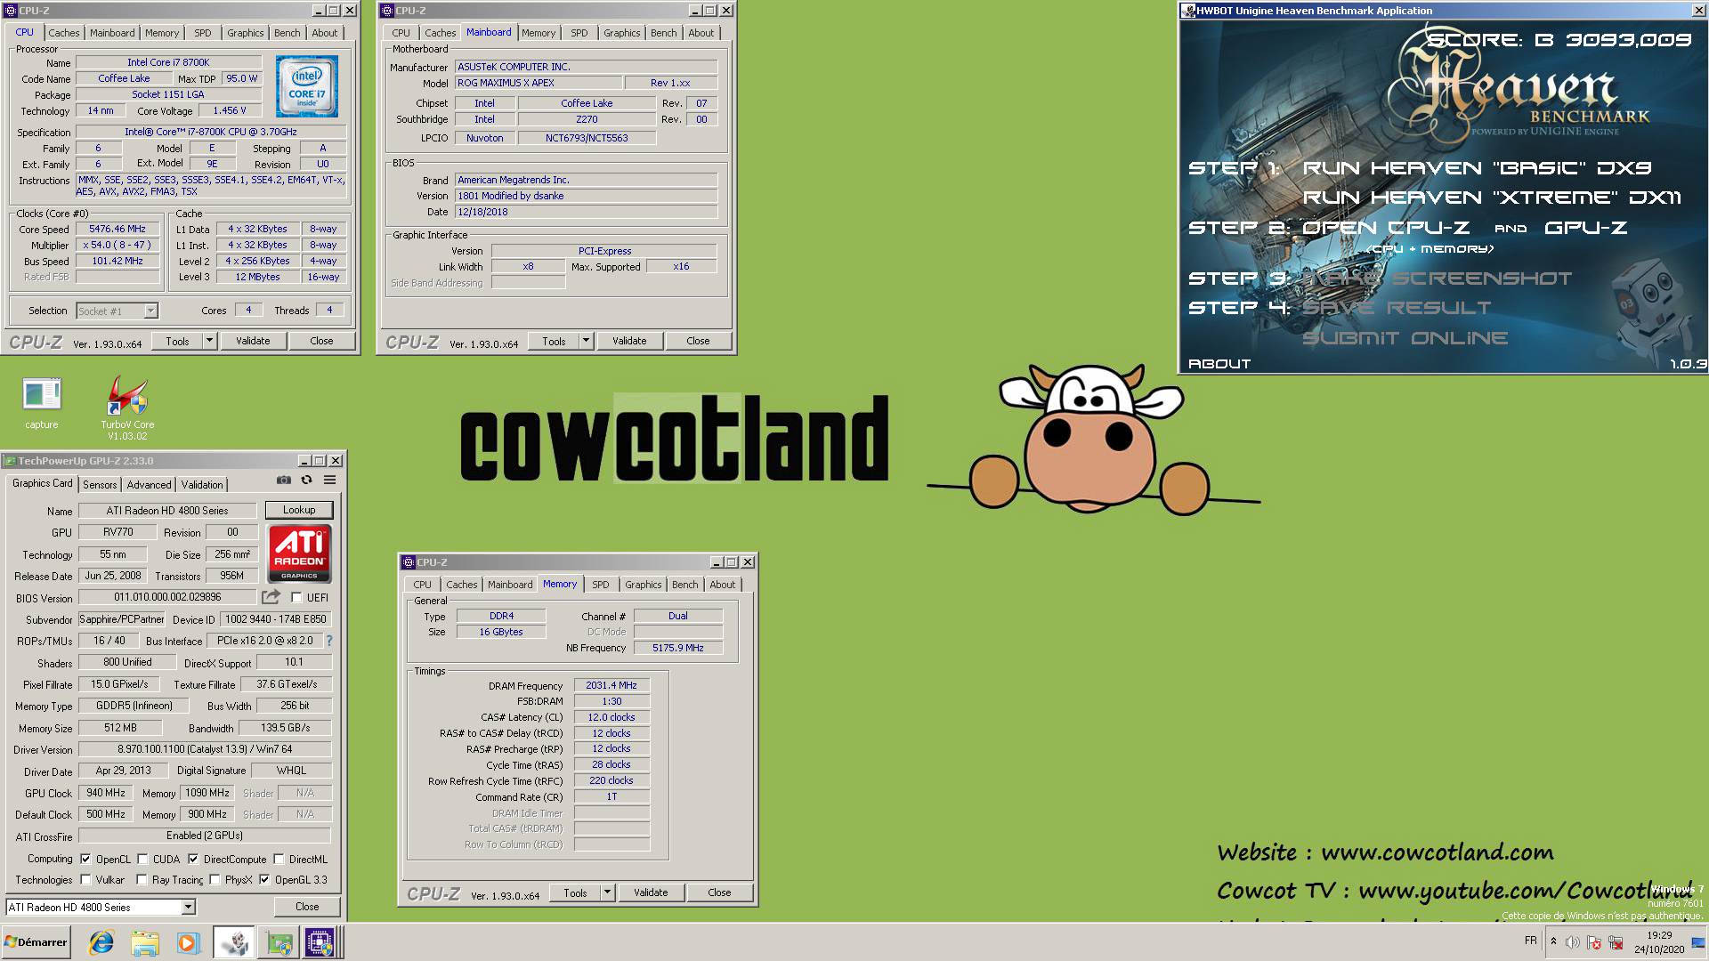Click the ATI Radeon logo in GPU-Z

pos(299,553)
